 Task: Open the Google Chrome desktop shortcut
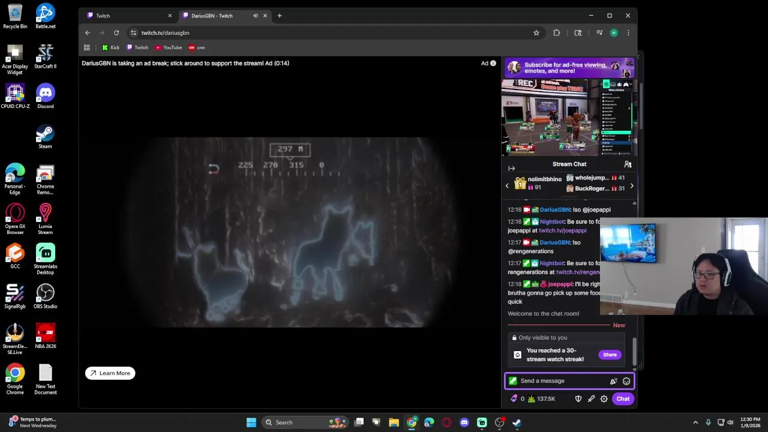15,379
